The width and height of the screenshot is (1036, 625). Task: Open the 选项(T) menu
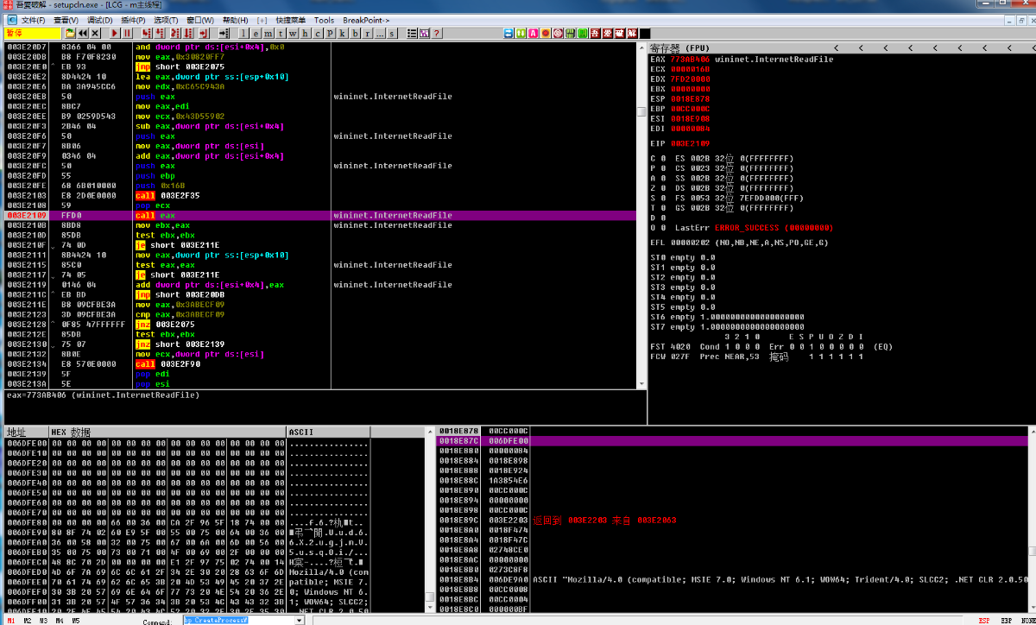click(166, 20)
